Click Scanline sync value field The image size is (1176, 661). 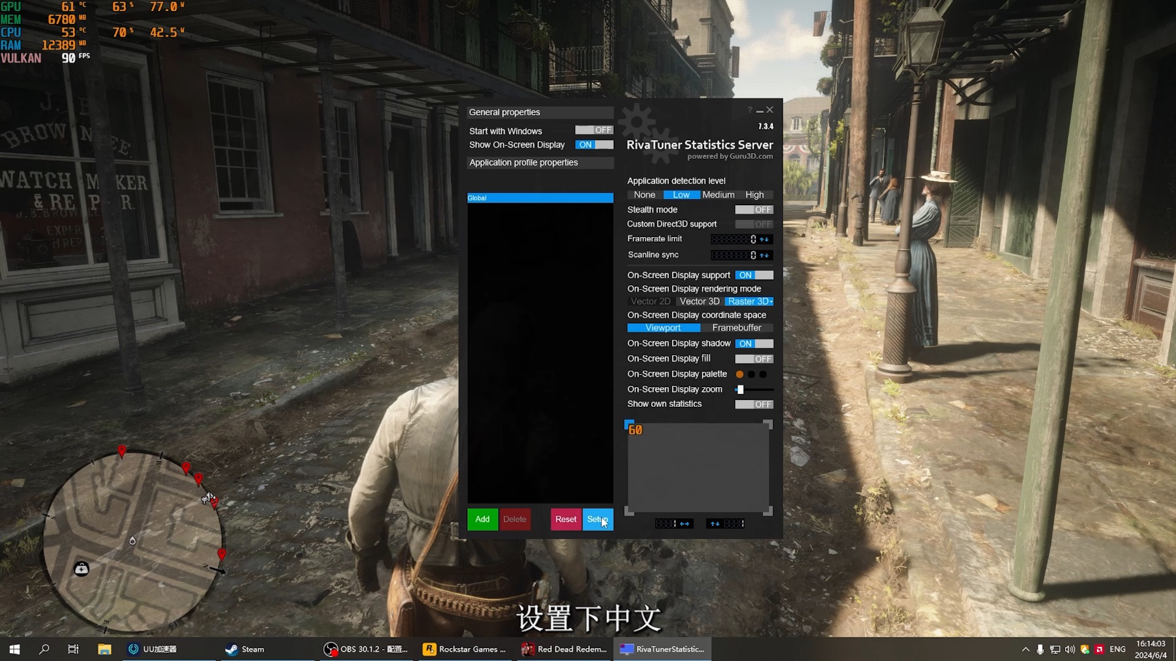pos(734,255)
